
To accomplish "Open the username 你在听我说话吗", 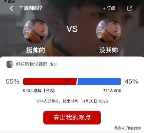I will (x=32, y=64).
